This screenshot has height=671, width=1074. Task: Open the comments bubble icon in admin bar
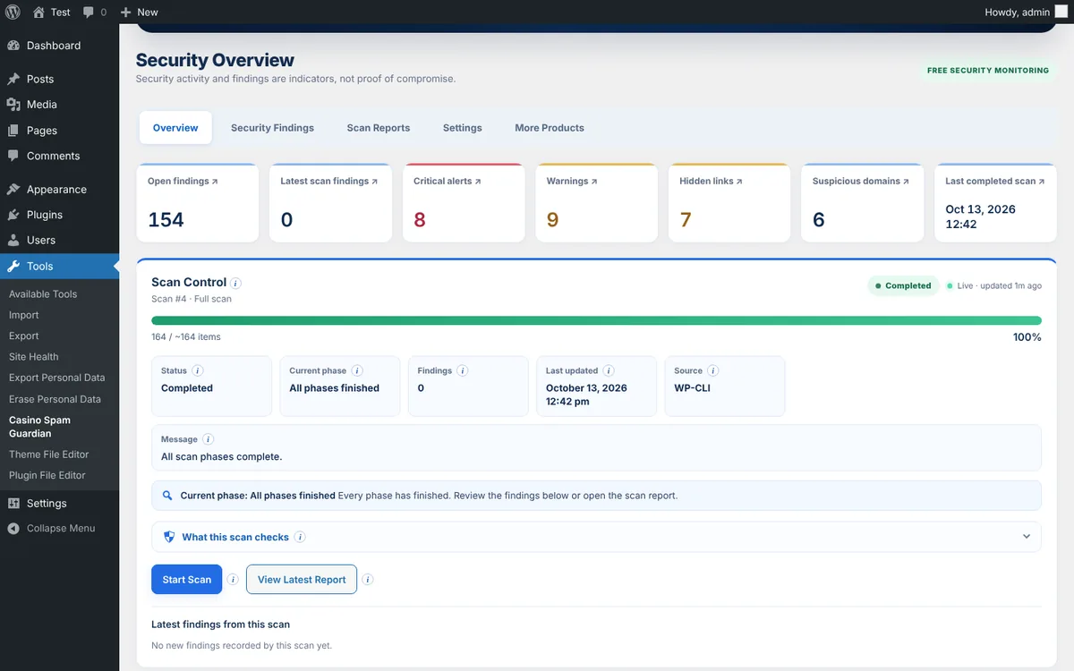(89, 13)
